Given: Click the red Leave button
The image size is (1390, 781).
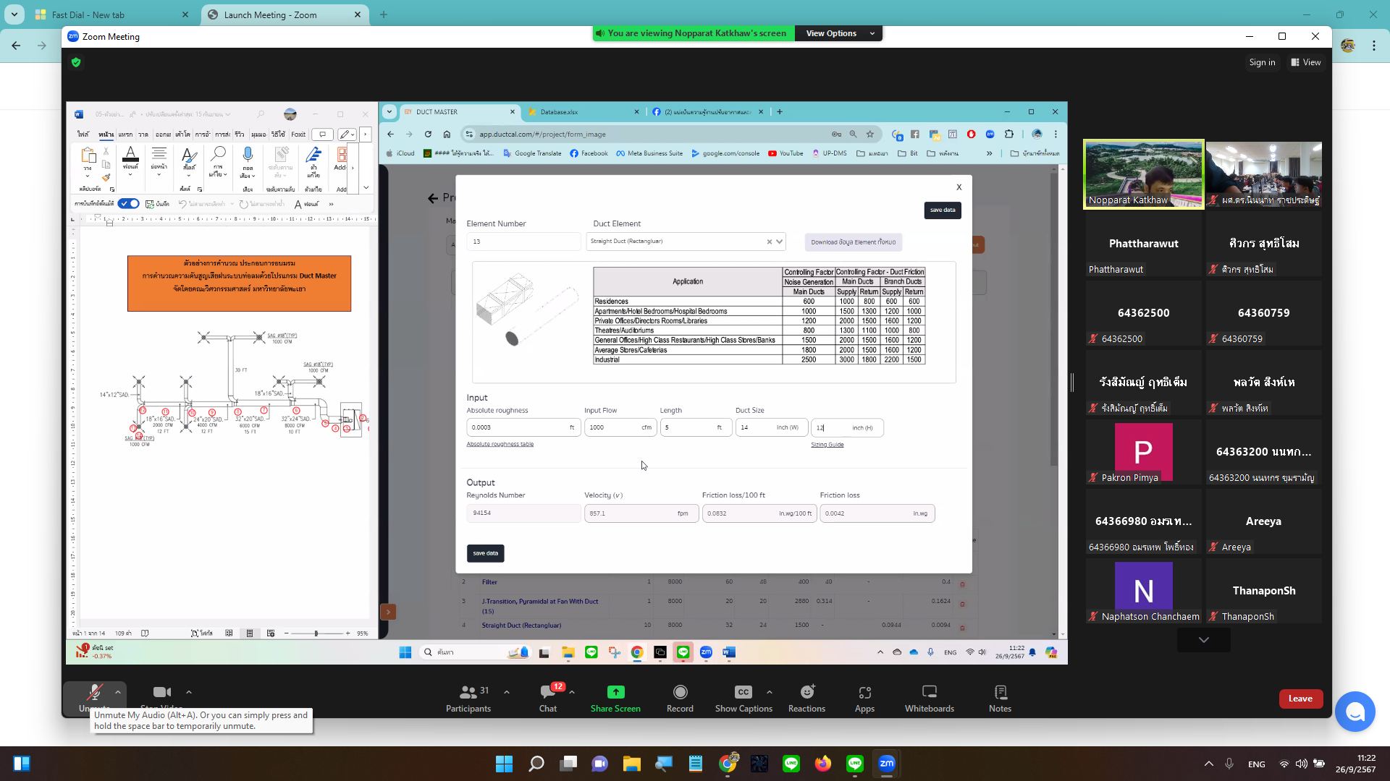Looking at the screenshot, I should pyautogui.click(x=1300, y=699).
